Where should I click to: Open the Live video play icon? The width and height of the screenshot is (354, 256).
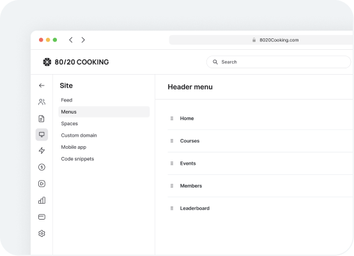tap(42, 184)
